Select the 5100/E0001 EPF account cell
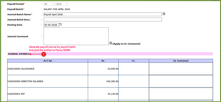Viewport: 221px width, 102px height. click(48, 94)
